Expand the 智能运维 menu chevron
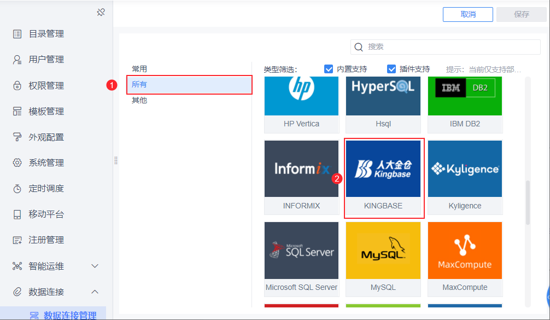The image size is (550, 320). (x=95, y=266)
